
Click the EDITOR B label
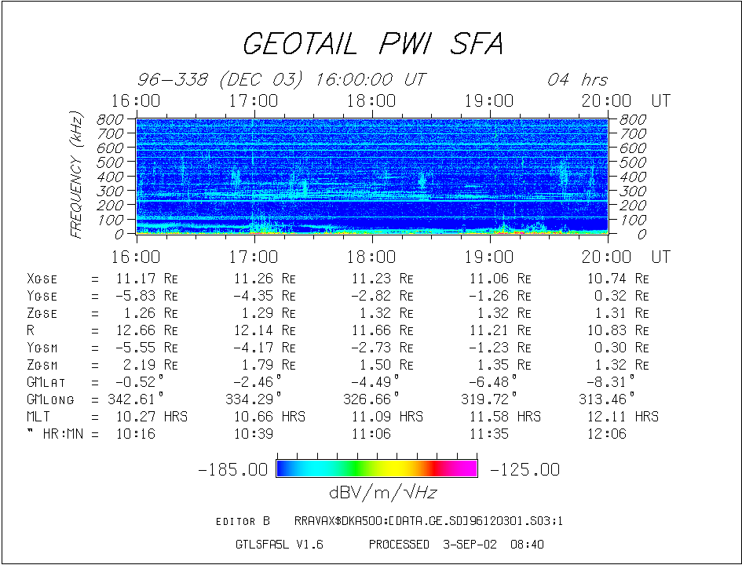(x=243, y=521)
